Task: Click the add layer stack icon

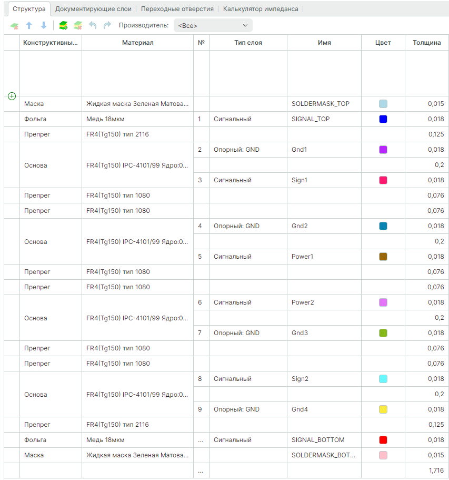Action: pyautogui.click(x=63, y=25)
